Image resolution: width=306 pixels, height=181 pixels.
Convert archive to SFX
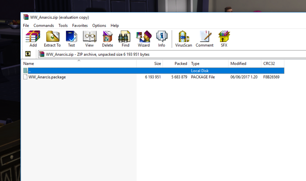click(x=224, y=39)
